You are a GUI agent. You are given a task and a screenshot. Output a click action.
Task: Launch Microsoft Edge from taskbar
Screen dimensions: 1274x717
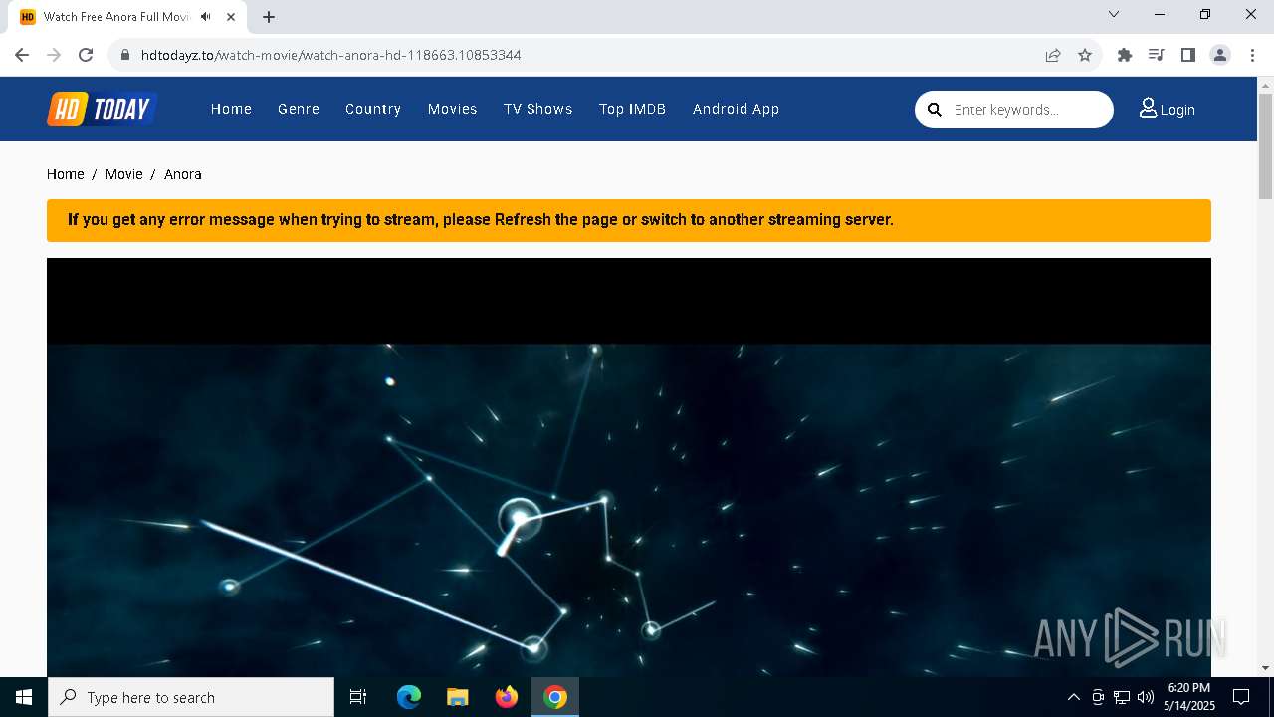pyautogui.click(x=409, y=697)
